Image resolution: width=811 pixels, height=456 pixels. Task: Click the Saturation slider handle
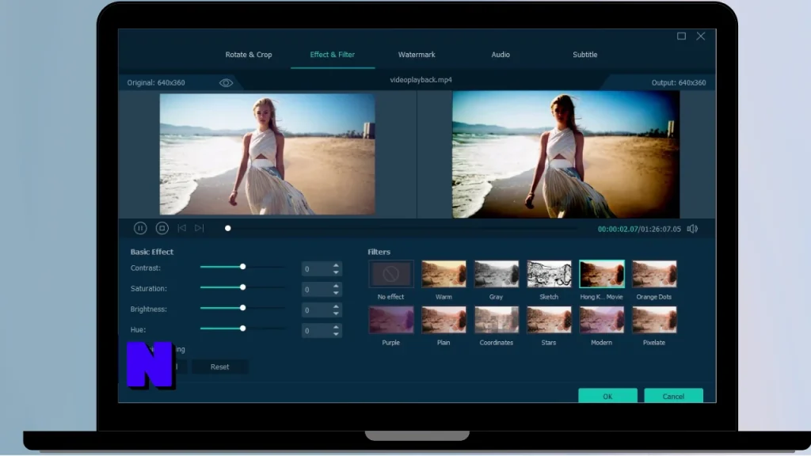tap(242, 287)
